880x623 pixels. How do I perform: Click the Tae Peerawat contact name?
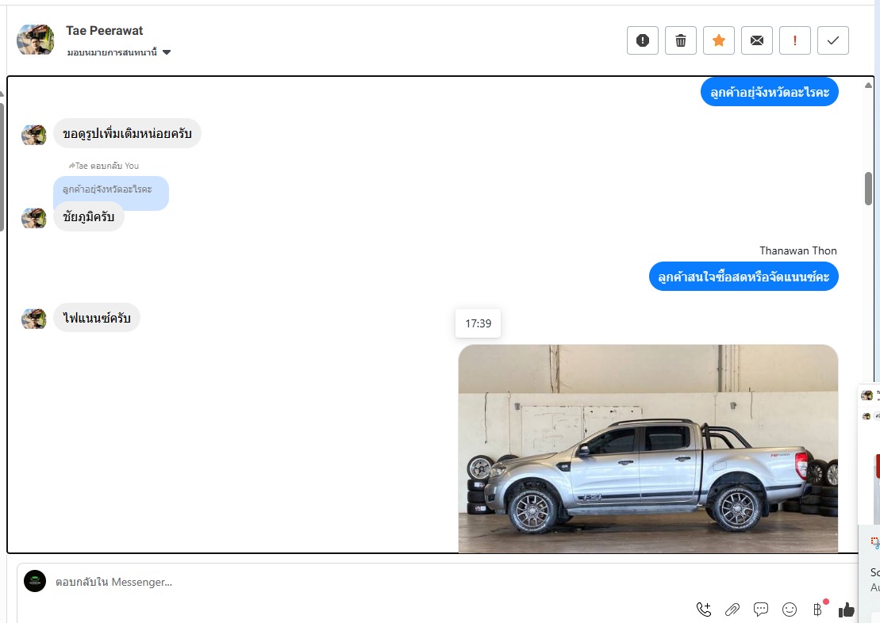pos(105,31)
